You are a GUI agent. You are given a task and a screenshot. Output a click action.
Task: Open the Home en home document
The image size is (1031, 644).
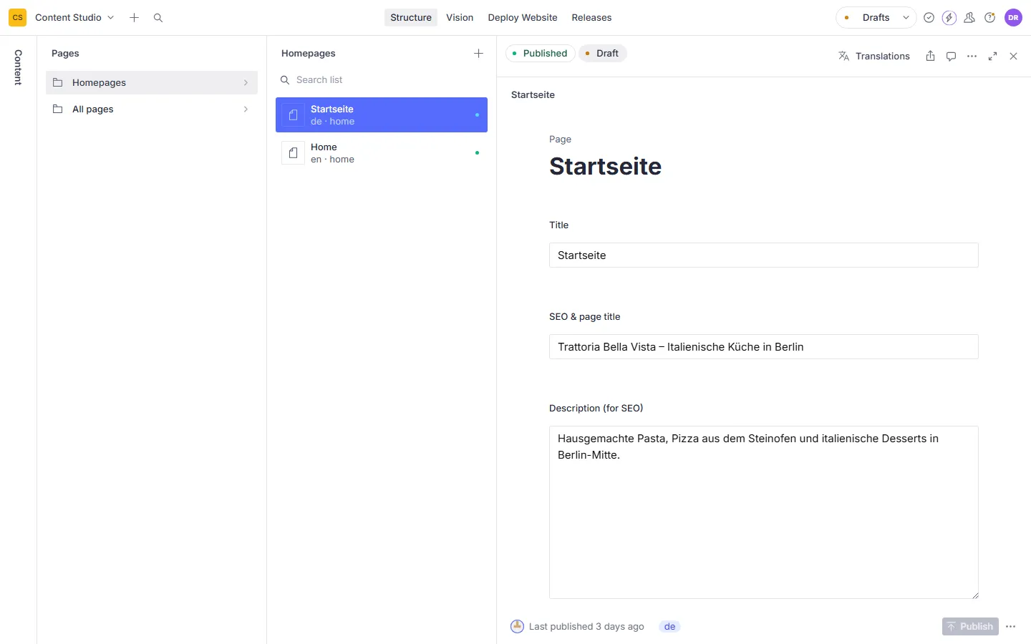(382, 152)
